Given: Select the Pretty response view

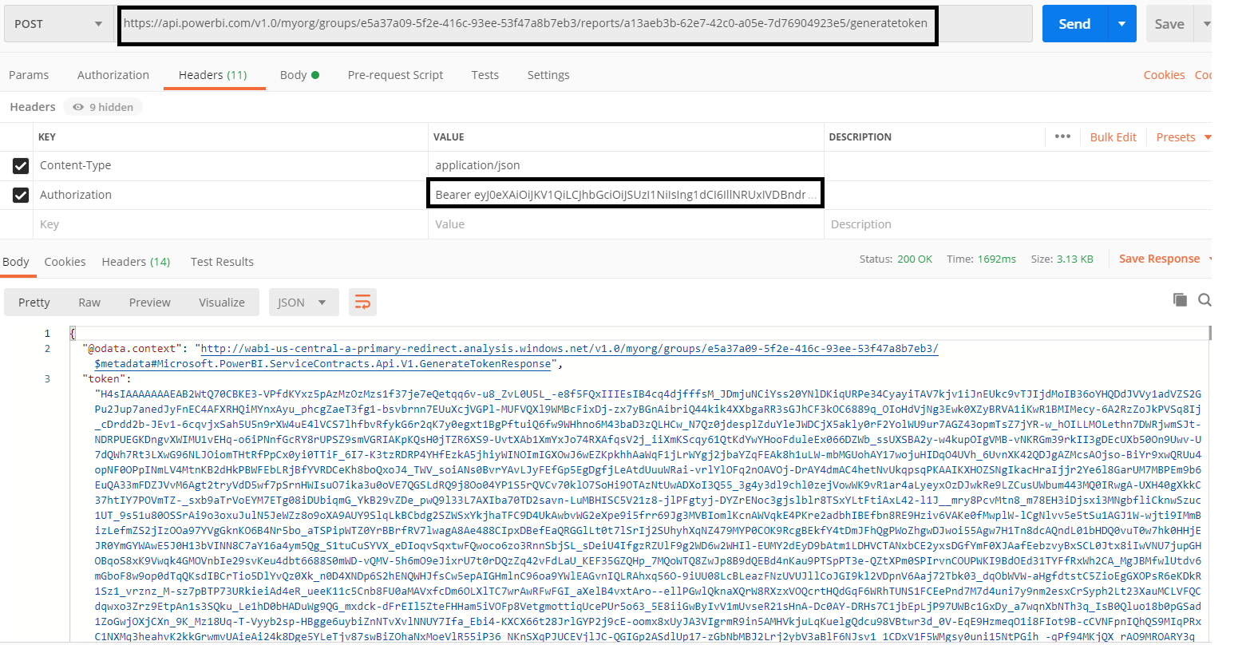Looking at the screenshot, I should (34, 303).
